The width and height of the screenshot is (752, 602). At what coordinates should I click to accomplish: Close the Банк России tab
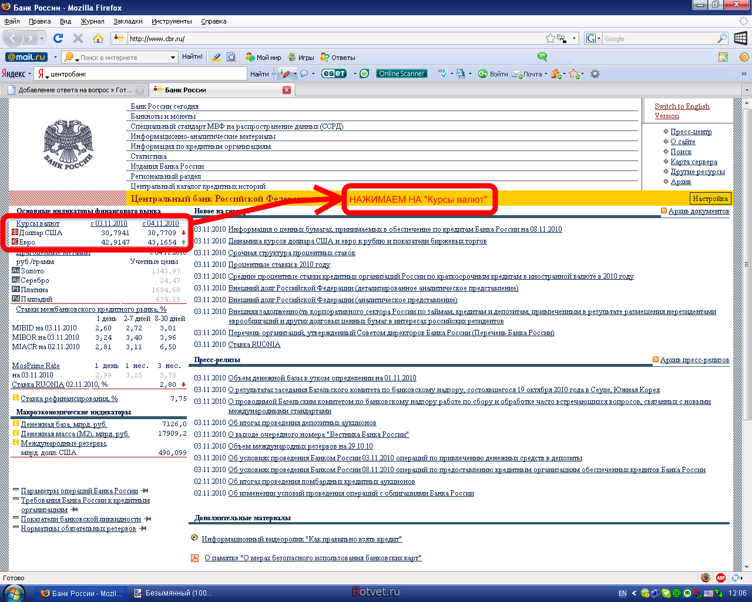point(287,90)
